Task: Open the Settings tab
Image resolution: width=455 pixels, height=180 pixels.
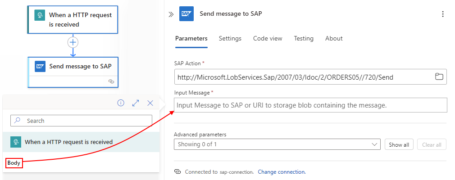Action: pyautogui.click(x=230, y=39)
